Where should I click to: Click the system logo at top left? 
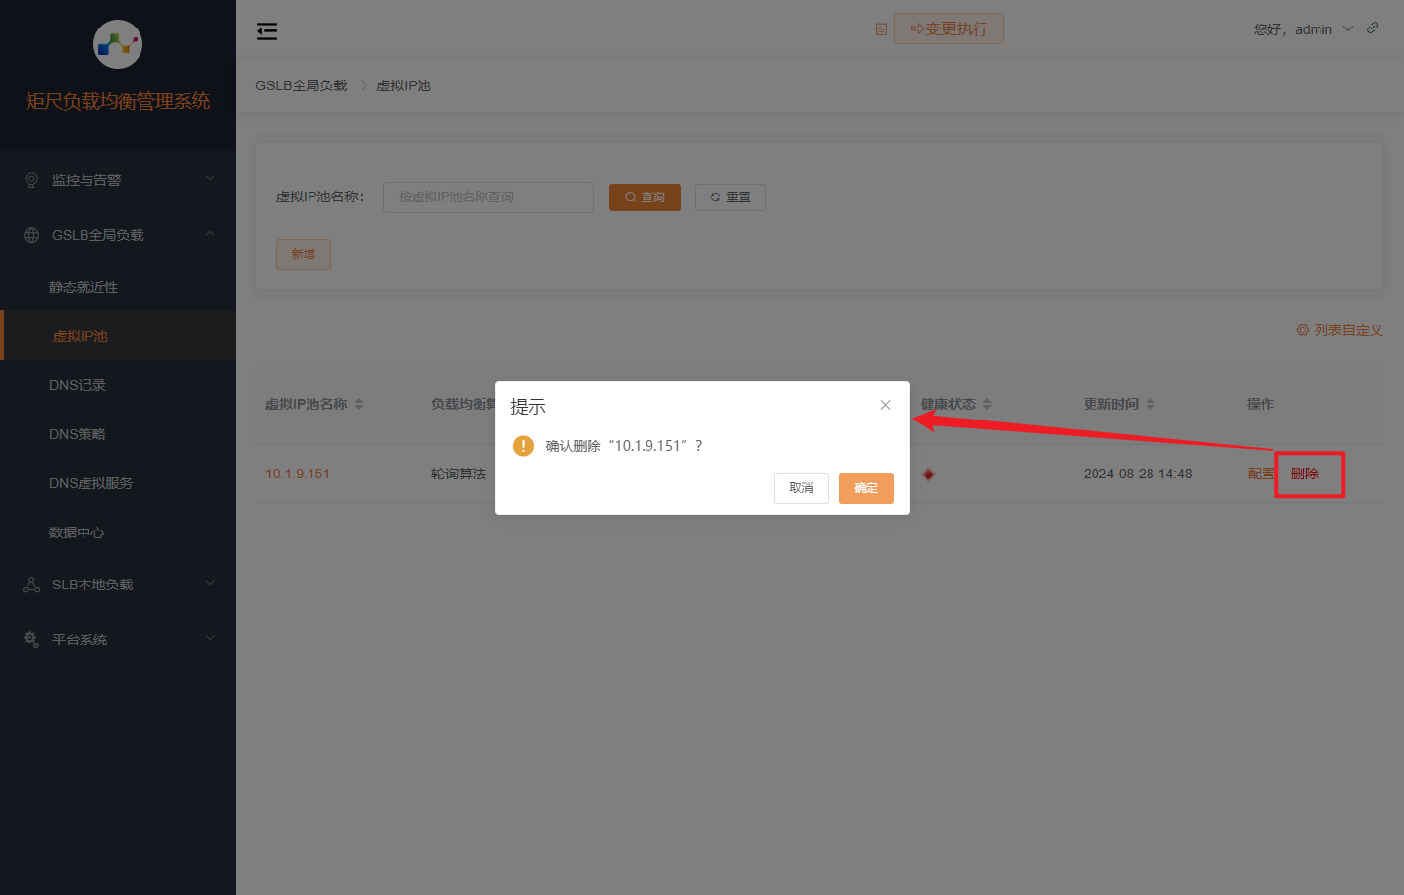(x=118, y=44)
